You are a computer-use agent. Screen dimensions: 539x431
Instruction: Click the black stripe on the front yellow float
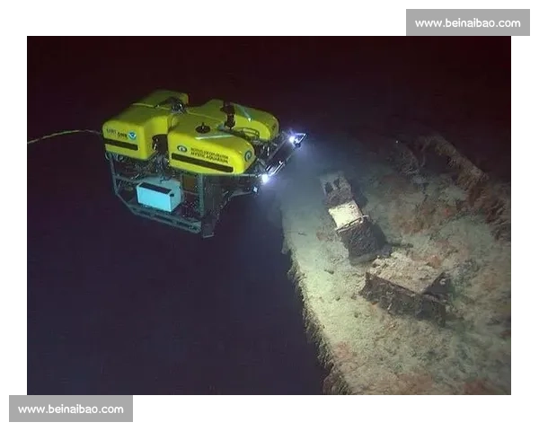coord(201,163)
